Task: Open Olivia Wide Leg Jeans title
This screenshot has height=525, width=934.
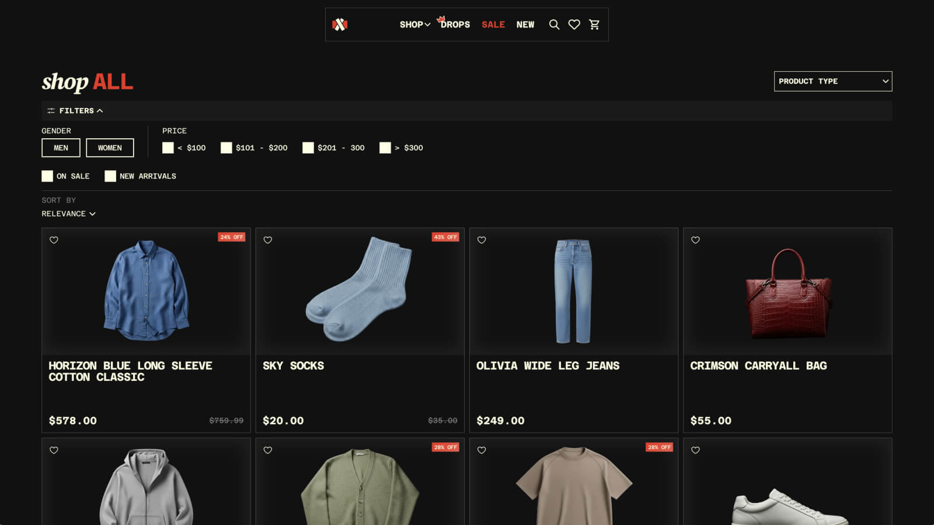Action: pos(548,366)
